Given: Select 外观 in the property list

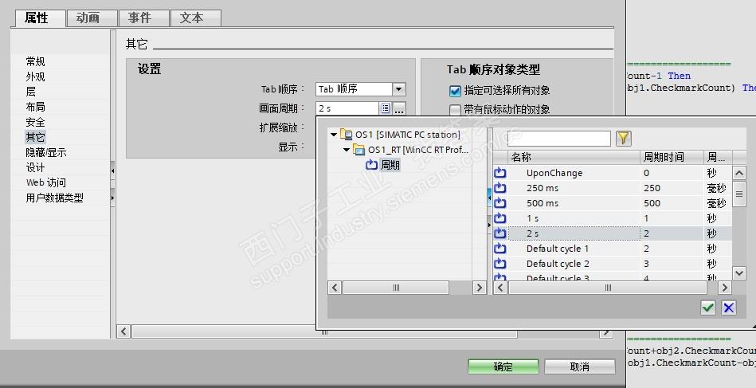Looking at the screenshot, I should [35, 76].
